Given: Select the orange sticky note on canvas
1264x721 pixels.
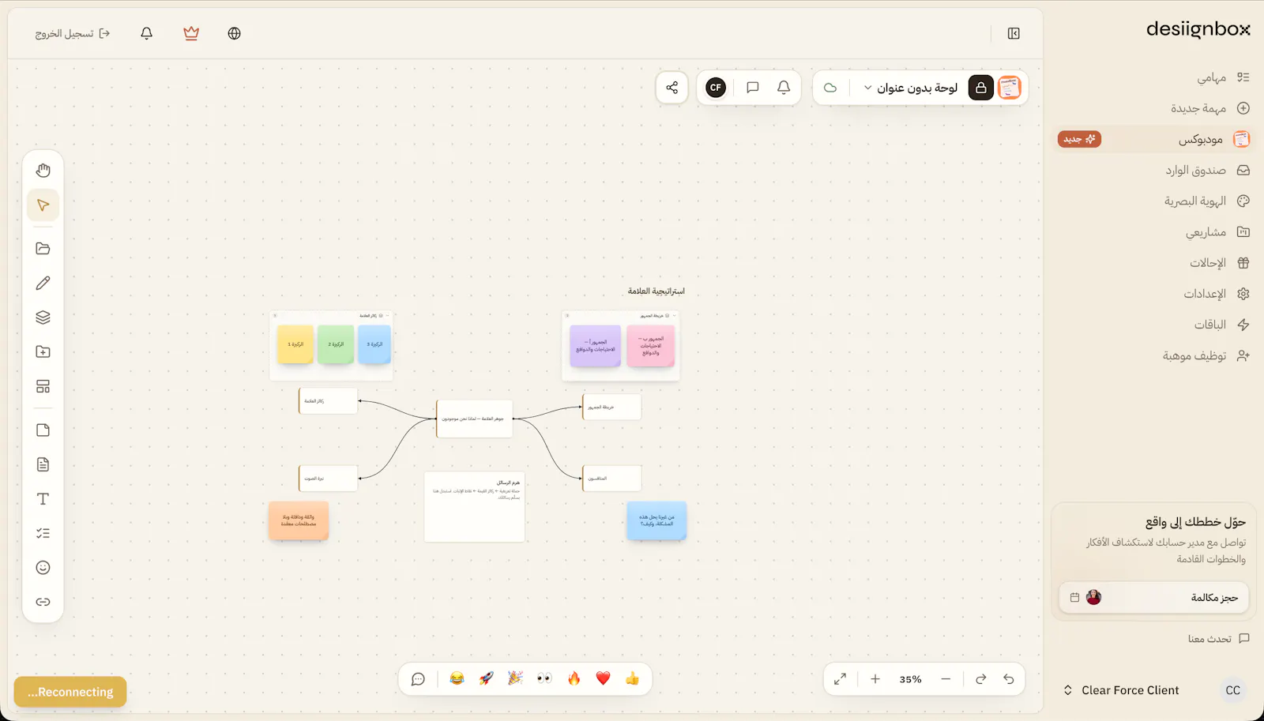Looking at the screenshot, I should [x=299, y=520].
